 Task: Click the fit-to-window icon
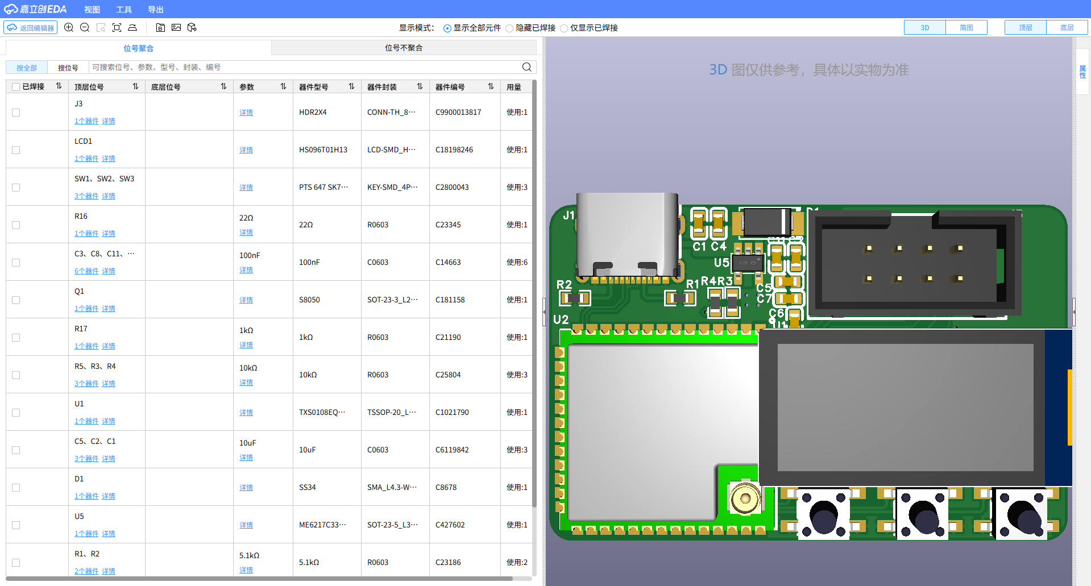[x=117, y=27]
